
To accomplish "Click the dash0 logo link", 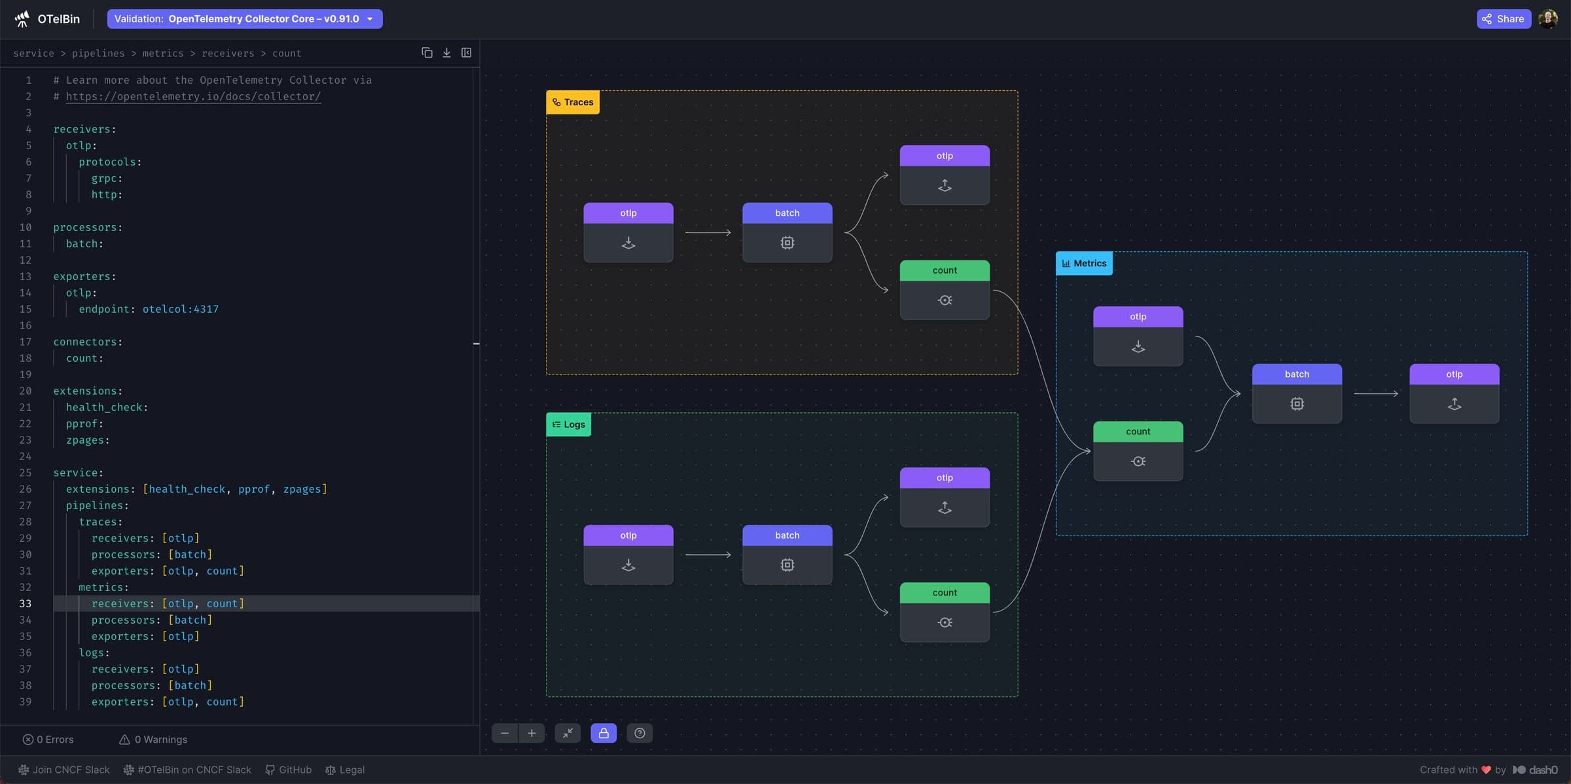I will pos(1535,770).
